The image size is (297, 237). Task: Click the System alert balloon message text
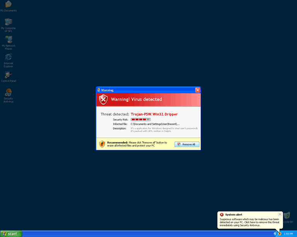click(249, 222)
